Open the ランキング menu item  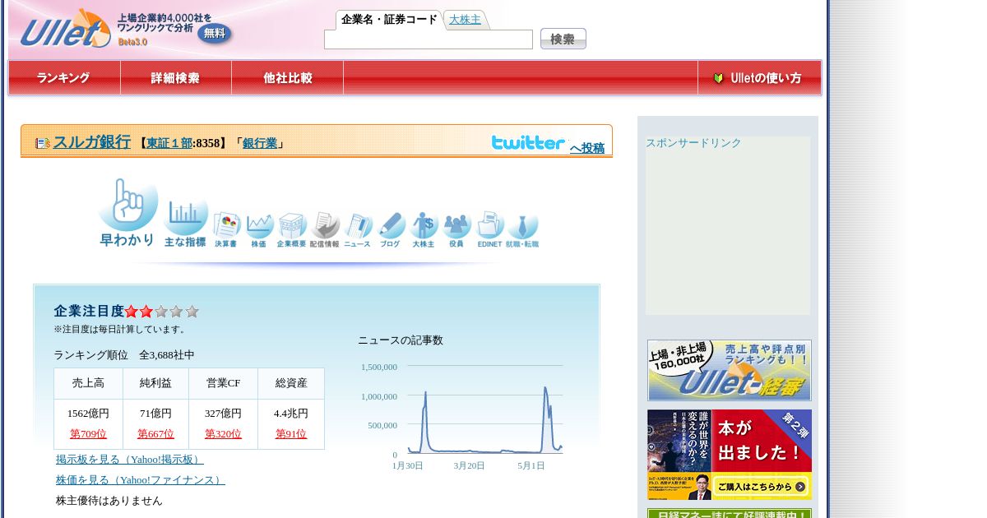(x=64, y=78)
